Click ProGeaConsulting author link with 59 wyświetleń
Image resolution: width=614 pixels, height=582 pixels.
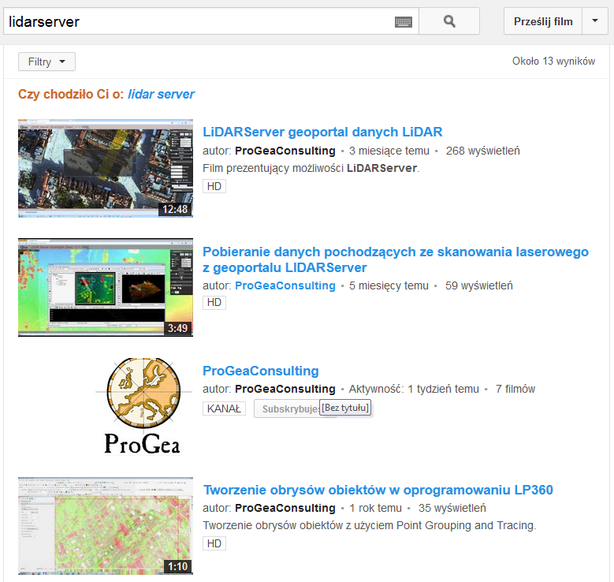[x=285, y=285]
